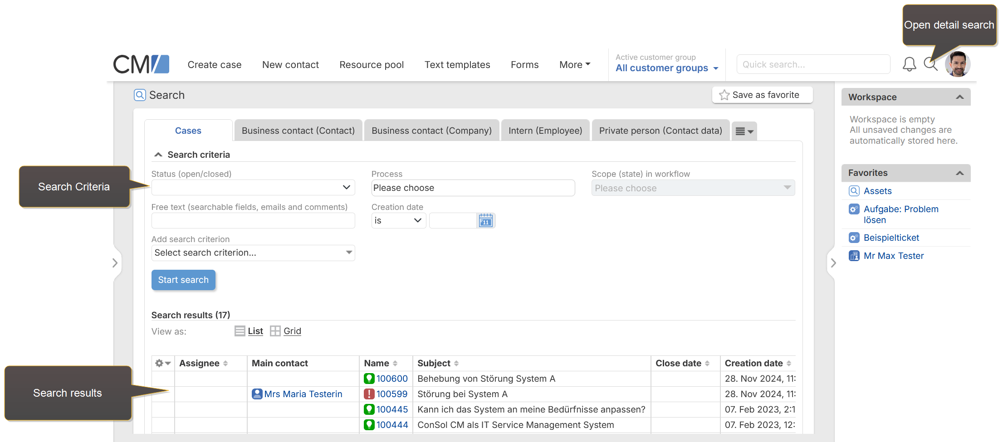Screen dimensions: 1003x442
Task: Open the 'is' comparator dropdown for Creation date
Action: [398, 220]
